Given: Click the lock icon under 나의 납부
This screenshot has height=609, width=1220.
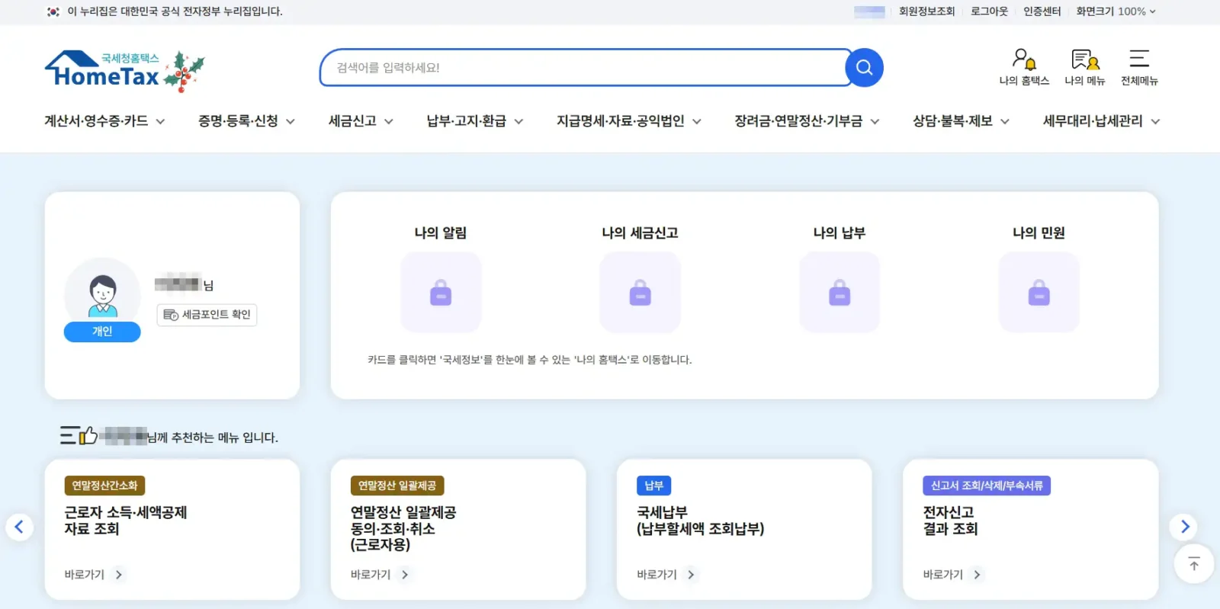Looking at the screenshot, I should (x=840, y=293).
